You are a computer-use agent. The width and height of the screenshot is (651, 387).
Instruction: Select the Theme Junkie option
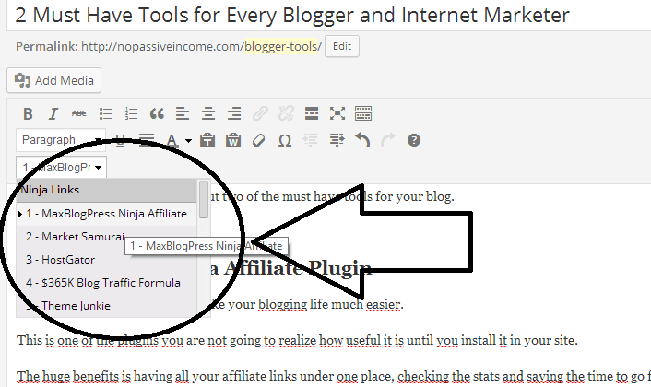point(107,306)
